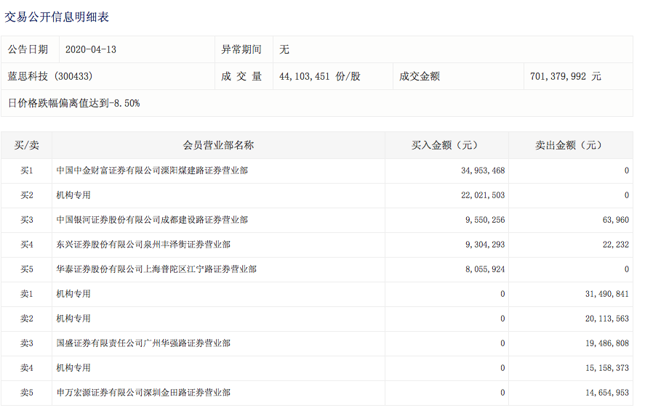Screen dimensions: 645x413
Task: Select 机构专用 in the 卖4 row
Action: pos(73,368)
